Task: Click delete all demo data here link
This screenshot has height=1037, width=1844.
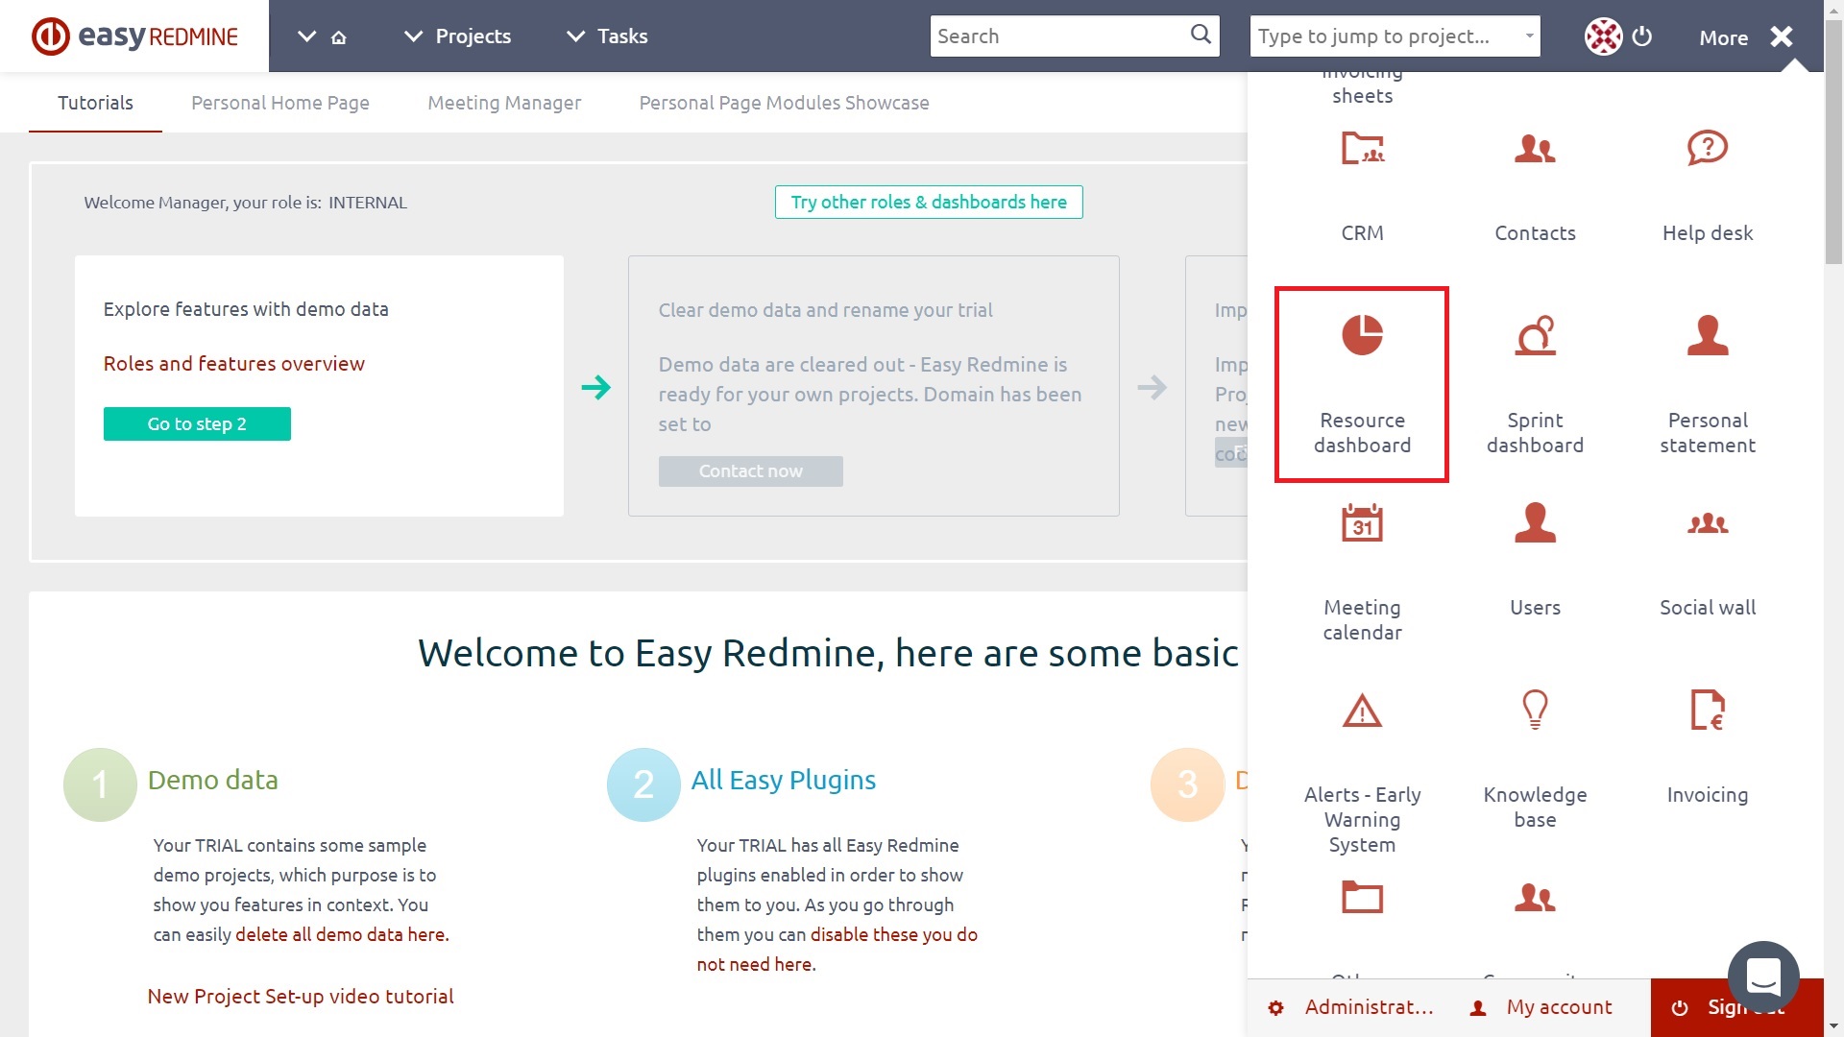Action: click(x=341, y=934)
